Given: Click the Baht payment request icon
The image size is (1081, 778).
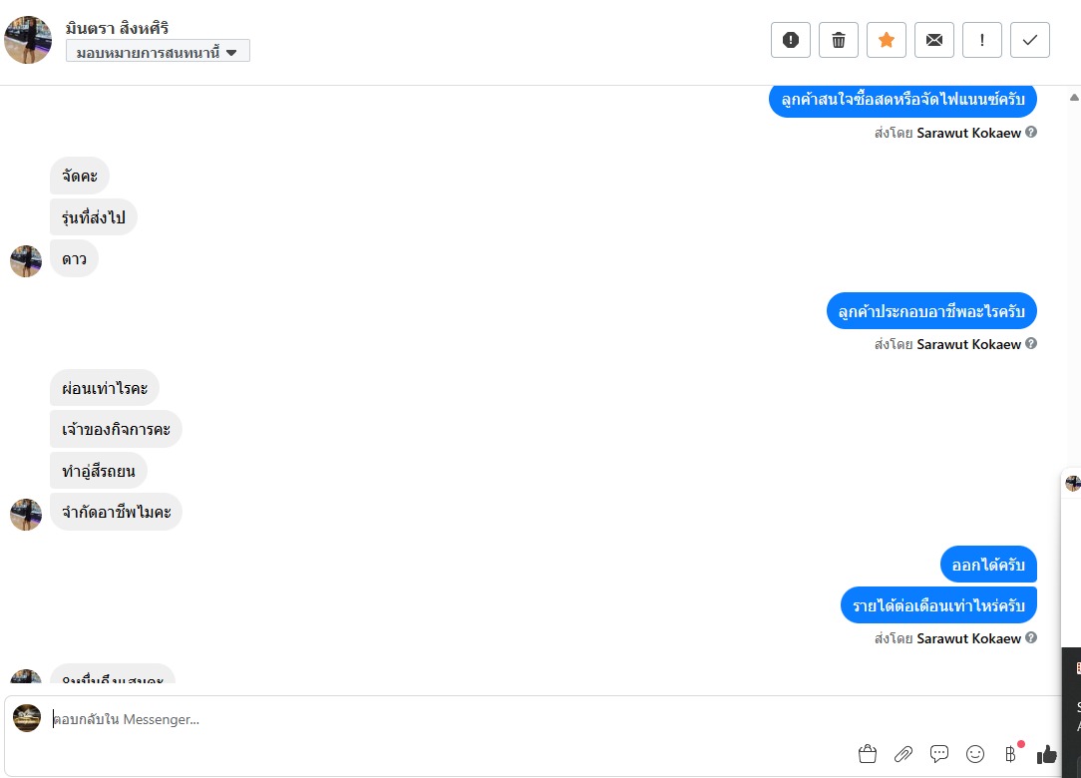Looking at the screenshot, I should click(x=1010, y=754).
